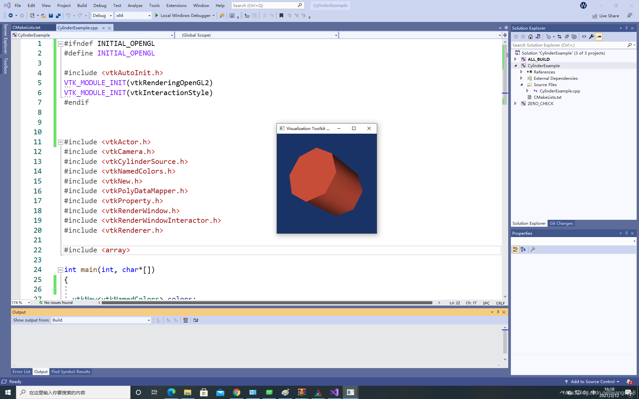
Task: Collapse the main function at line 24
Action: 61,270
